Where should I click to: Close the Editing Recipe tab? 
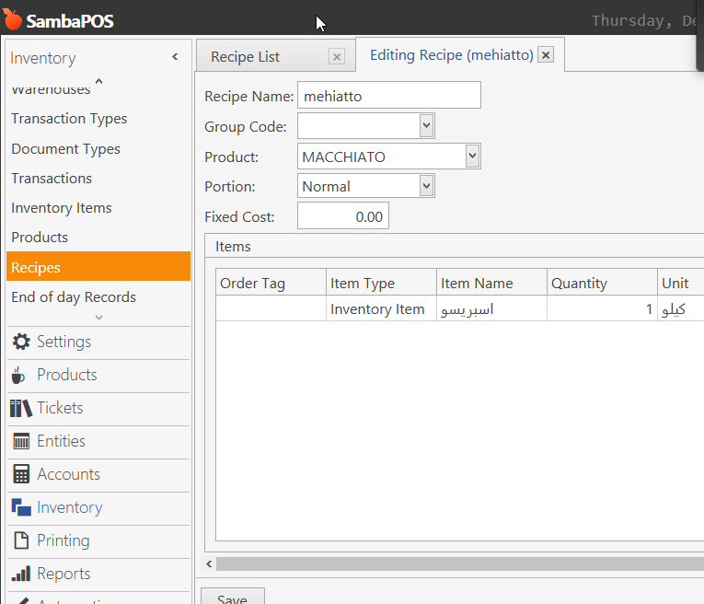pos(546,55)
